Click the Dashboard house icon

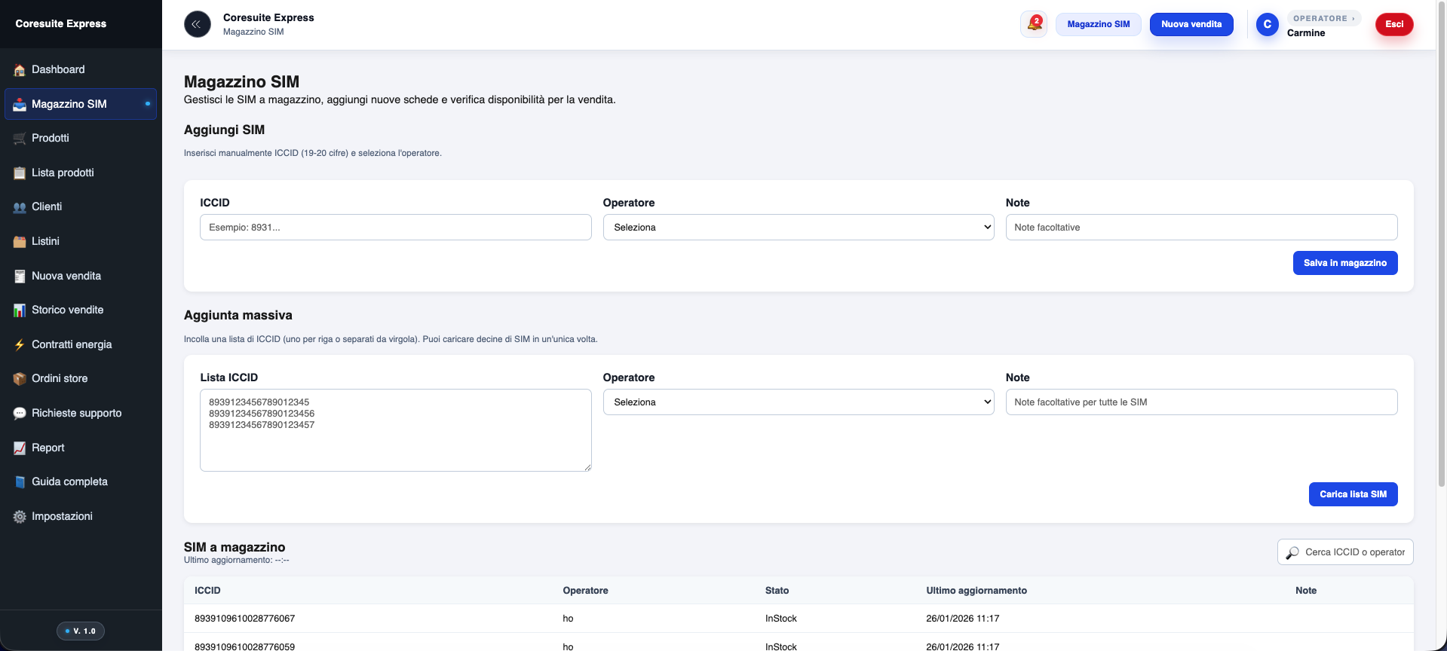tap(20, 70)
